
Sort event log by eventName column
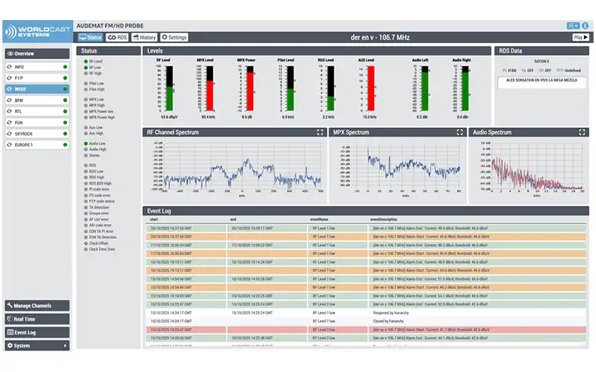320,219
